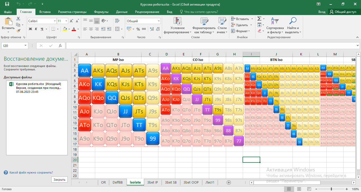Click the decrease decimal places icon
361x192 pixels.
[x=158, y=29]
